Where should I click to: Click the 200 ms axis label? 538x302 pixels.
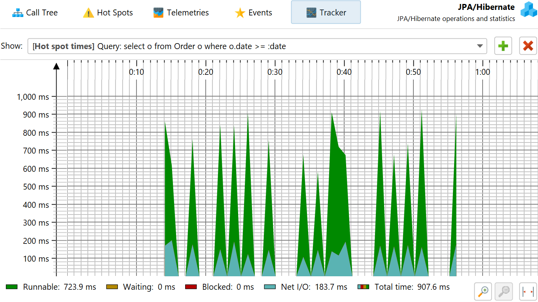point(36,241)
